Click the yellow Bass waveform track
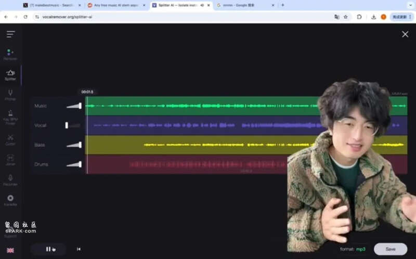This screenshot has height=259, width=416. tap(208, 145)
